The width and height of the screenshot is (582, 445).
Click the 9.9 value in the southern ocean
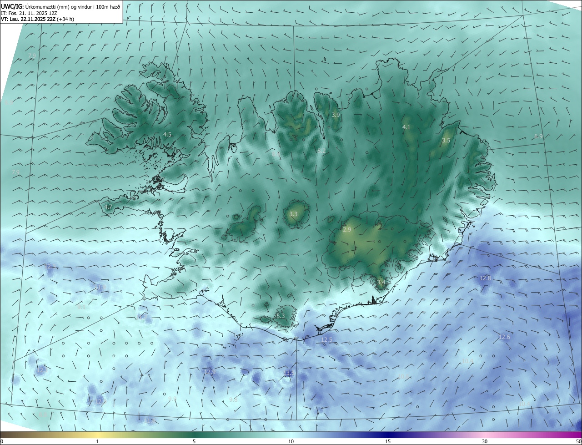pyautogui.click(x=172, y=399)
